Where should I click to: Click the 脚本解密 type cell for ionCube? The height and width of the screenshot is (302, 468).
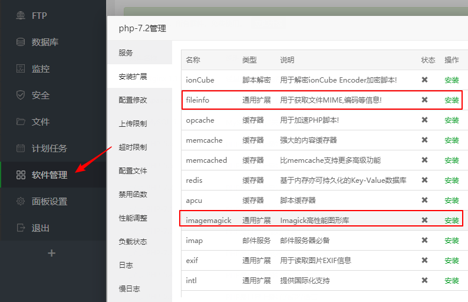256,80
